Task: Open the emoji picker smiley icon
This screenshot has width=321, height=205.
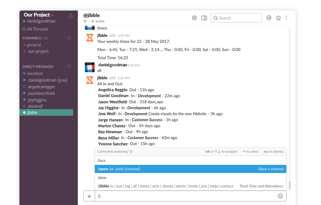Action: point(280,196)
